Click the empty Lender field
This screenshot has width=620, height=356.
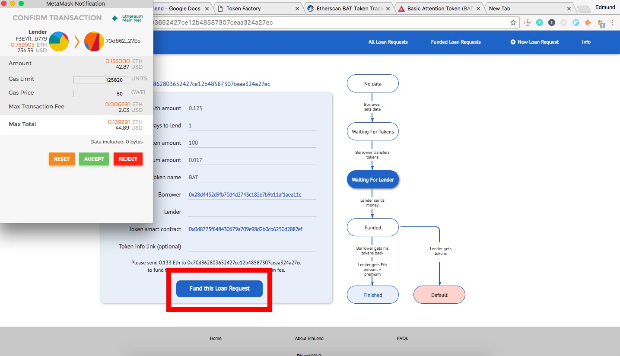252,212
